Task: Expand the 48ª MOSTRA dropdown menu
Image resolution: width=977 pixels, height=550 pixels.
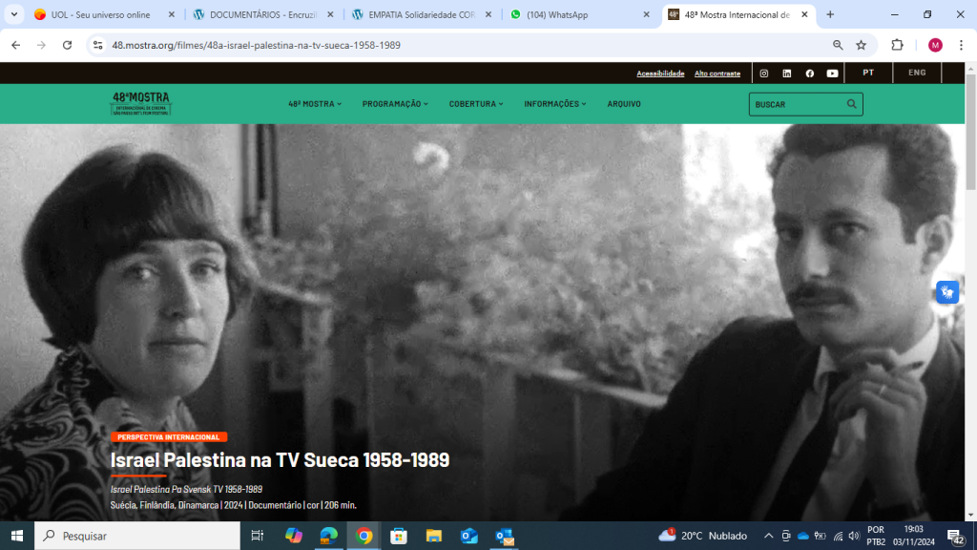Action: click(315, 104)
